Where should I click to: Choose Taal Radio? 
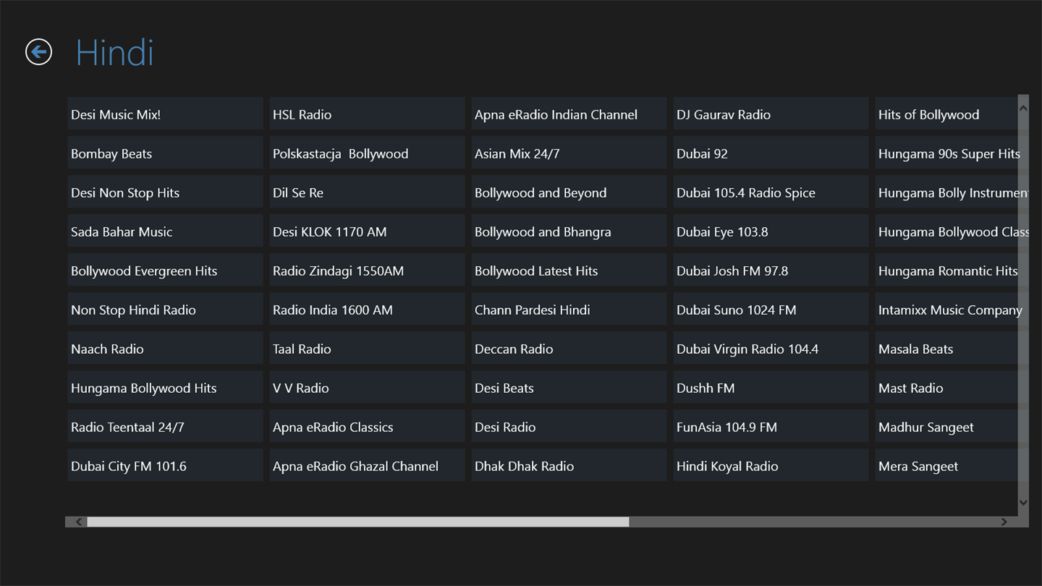(x=368, y=349)
